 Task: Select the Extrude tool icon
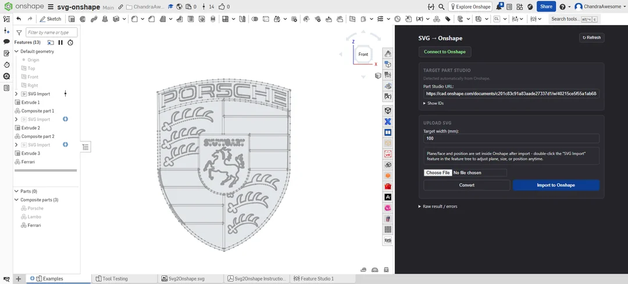tap(72, 19)
